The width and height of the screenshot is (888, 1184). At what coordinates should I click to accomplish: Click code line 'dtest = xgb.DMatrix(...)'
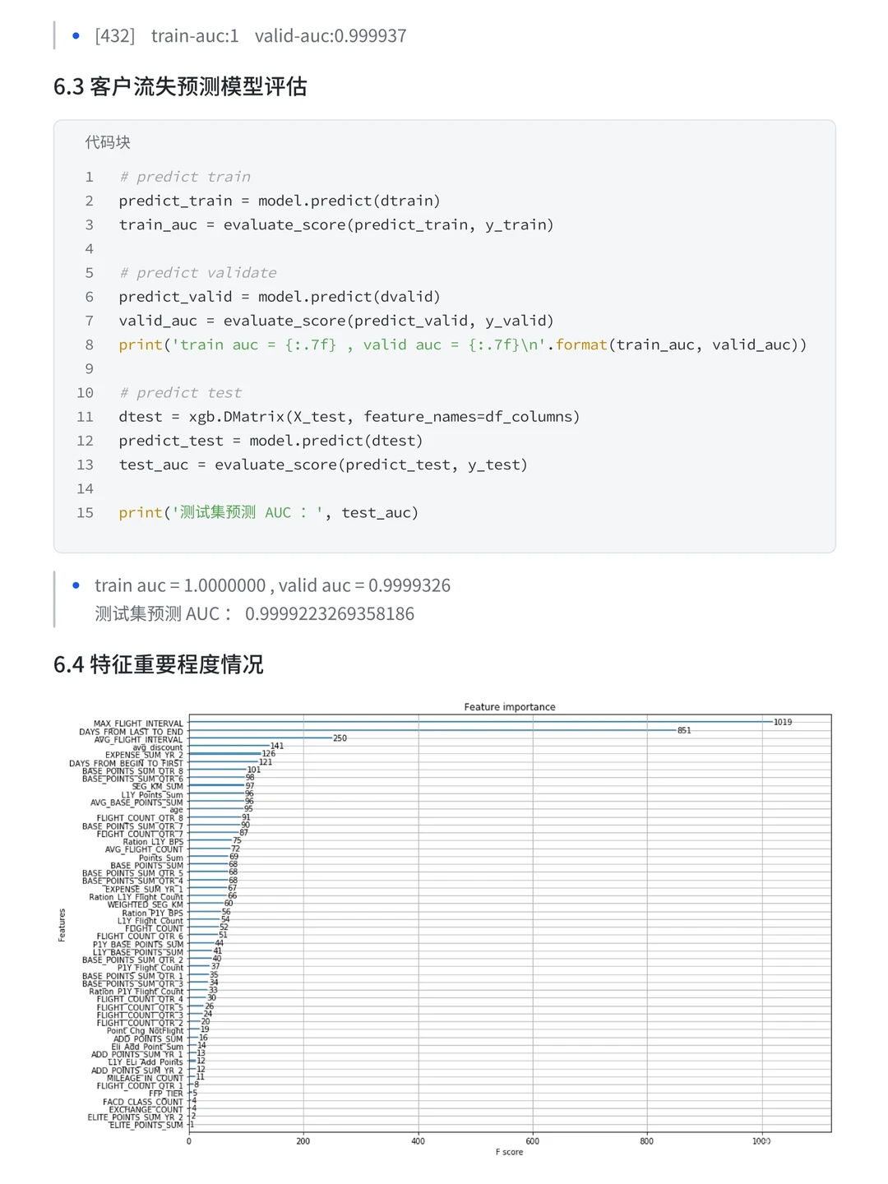point(349,417)
